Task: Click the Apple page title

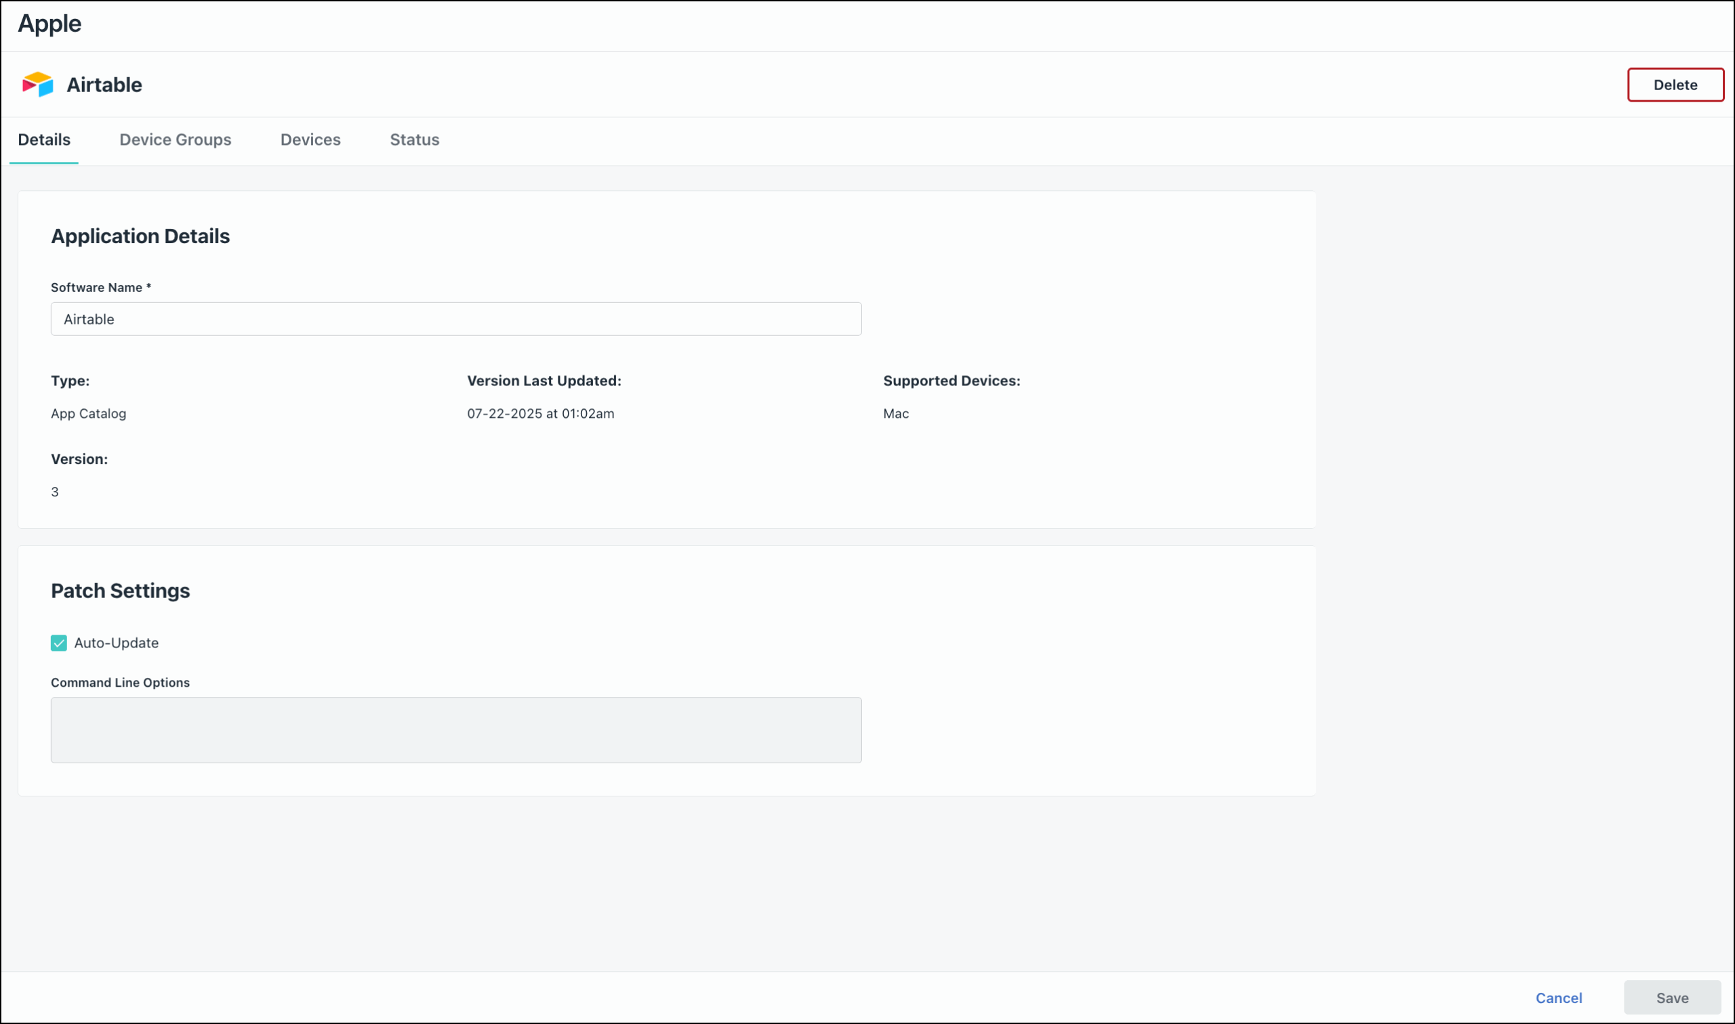Action: click(x=49, y=24)
